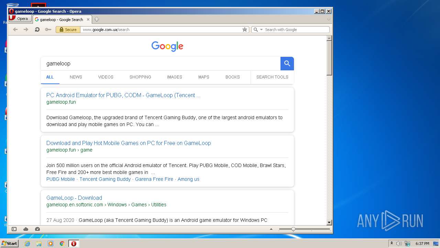The image size is (440, 248).
Task: Toggle the panels icon in status bar
Action: (x=14, y=229)
